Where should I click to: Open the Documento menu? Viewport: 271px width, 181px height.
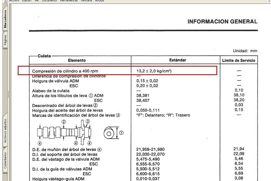[x=49, y=1]
